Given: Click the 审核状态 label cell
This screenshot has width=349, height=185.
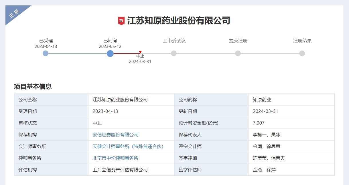Looking at the screenshot, I should click(x=51, y=123).
